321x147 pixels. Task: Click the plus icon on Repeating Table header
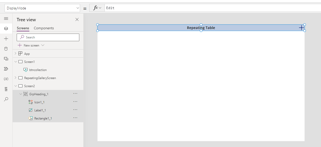click(301, 28)
